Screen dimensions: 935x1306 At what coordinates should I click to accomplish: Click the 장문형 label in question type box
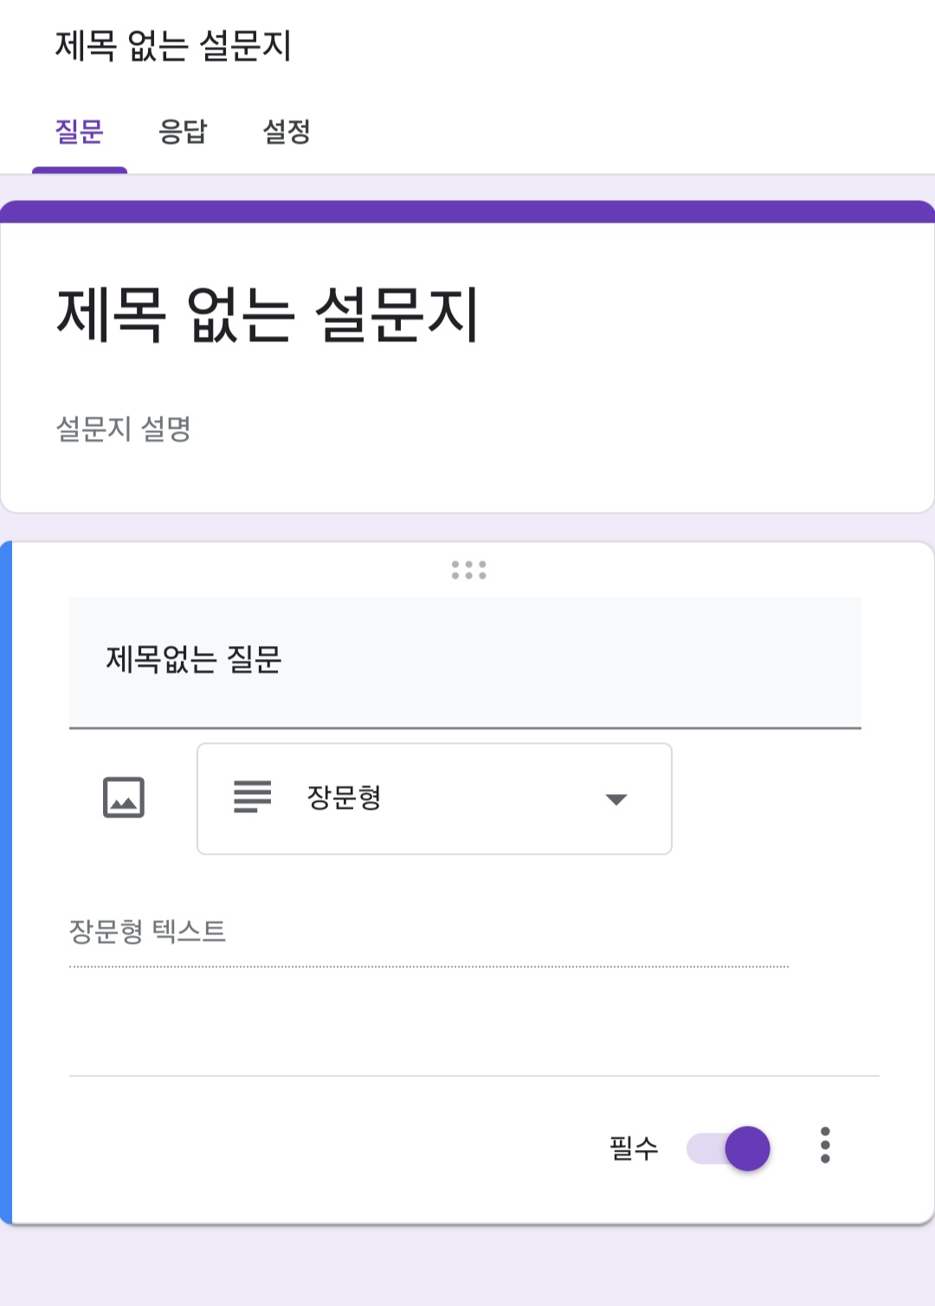tap(345, 798)
